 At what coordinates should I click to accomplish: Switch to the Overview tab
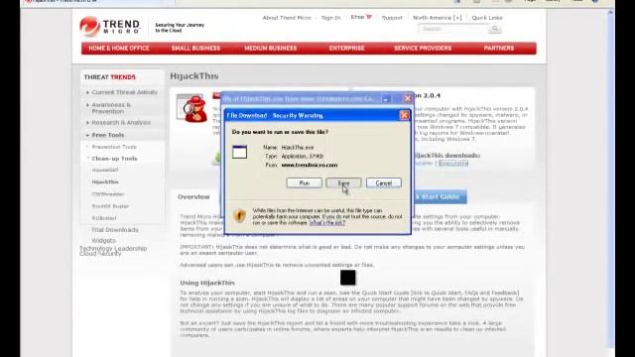point(193,197)
